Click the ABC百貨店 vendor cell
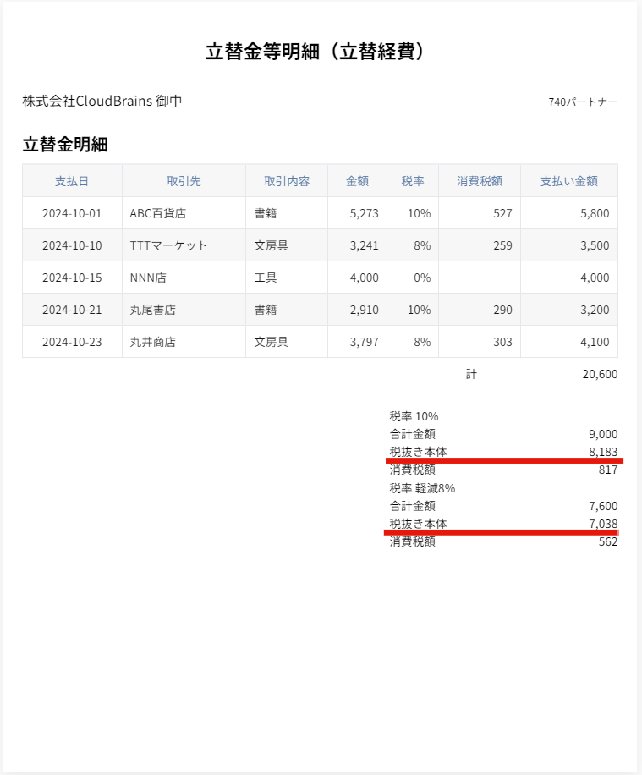This screenshot has height=775, width=642. [x=184, y=213]
